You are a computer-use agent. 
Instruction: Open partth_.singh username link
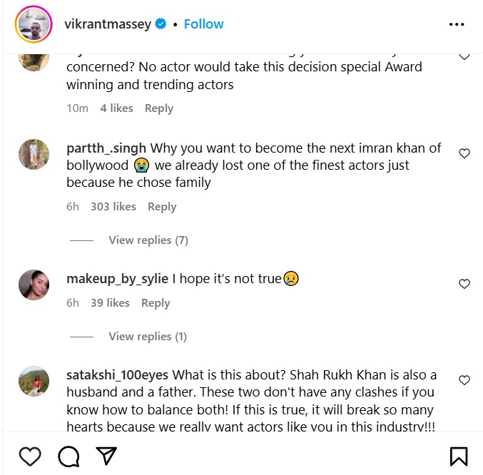[x=107, y=148]
